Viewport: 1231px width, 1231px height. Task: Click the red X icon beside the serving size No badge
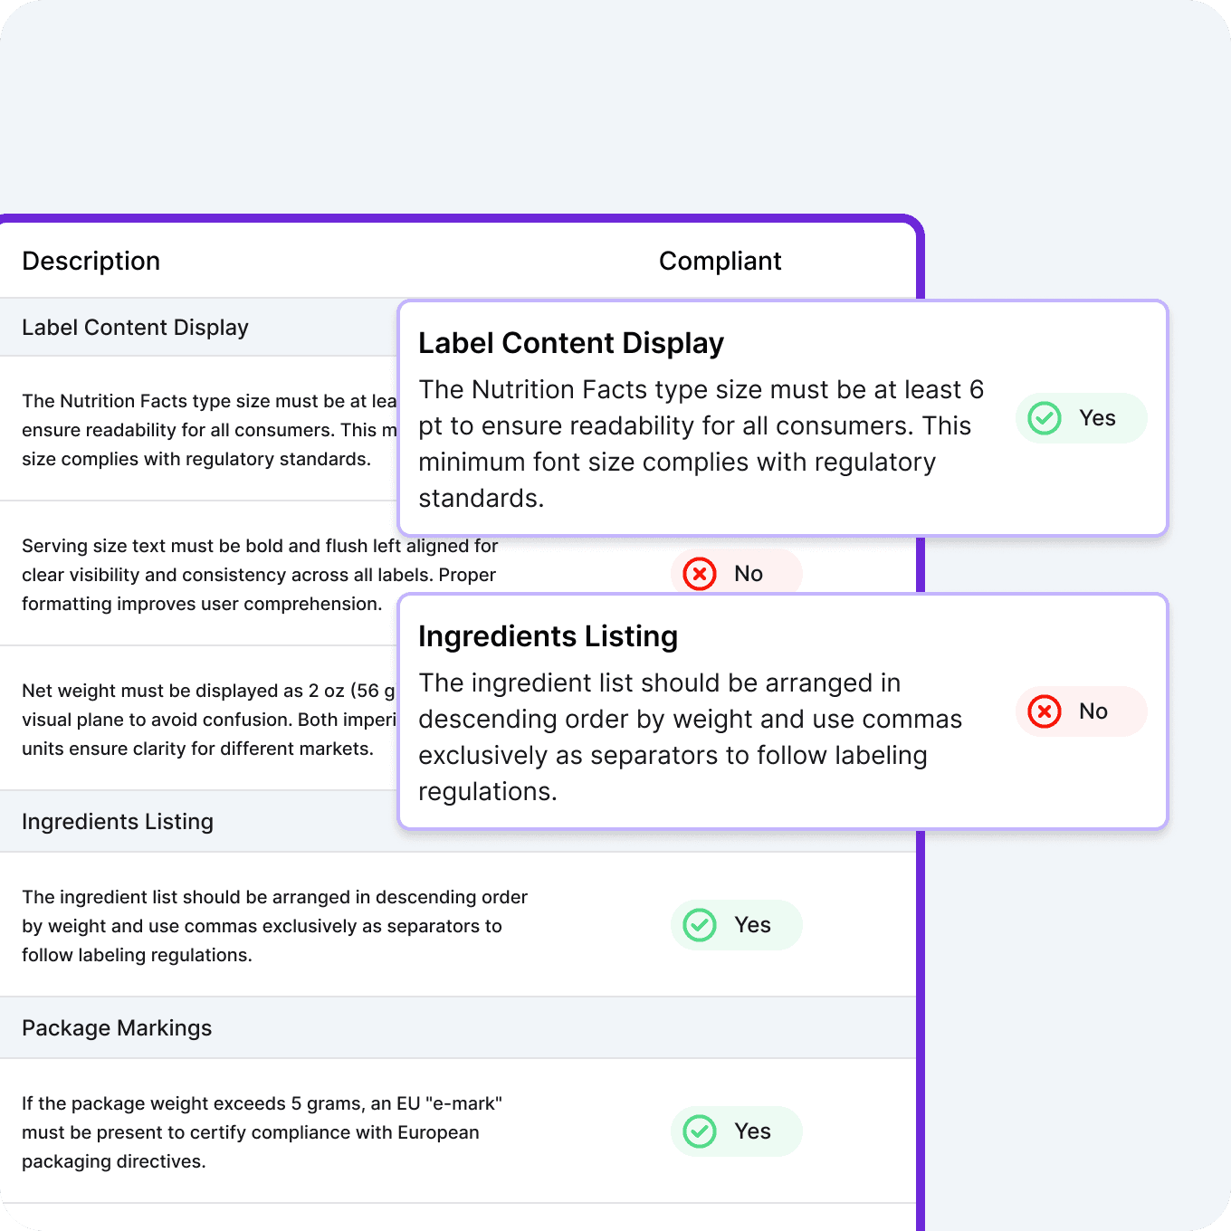pos(698,573)
